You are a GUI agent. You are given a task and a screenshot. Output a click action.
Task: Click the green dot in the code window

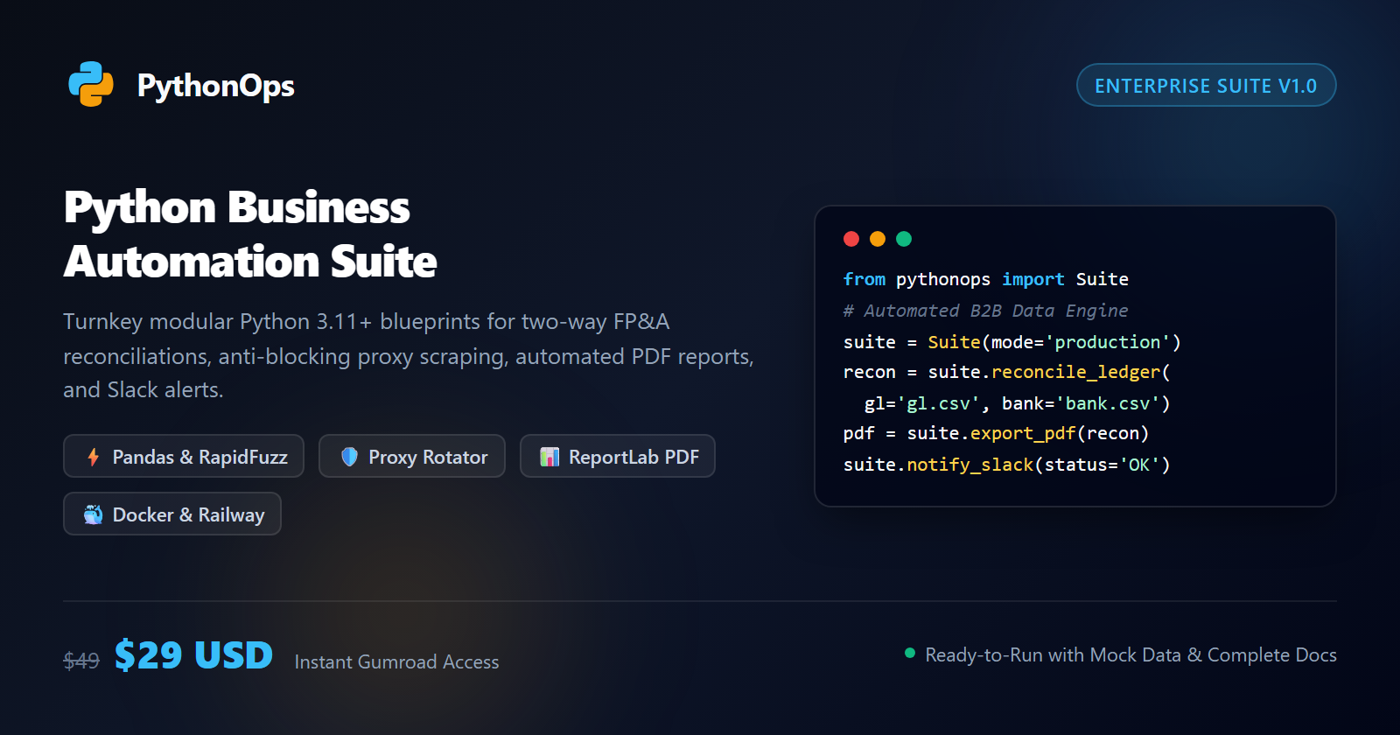pyautogui.click(x=904, y=239)
